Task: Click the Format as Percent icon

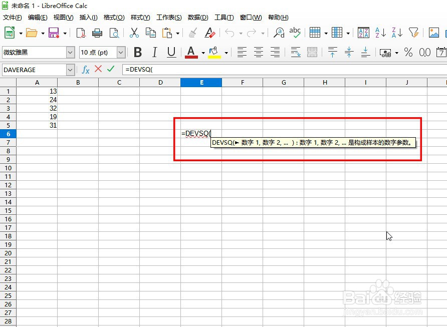Action: tap(408, 53)
